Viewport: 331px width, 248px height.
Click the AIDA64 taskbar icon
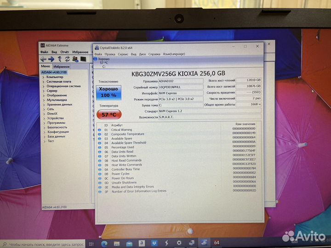tap(216, 243)
